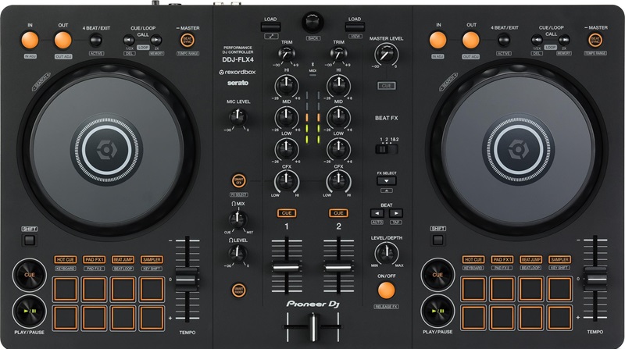
Task: Select right deck HOT CUE pad mode
Action: tap(473, 259)
